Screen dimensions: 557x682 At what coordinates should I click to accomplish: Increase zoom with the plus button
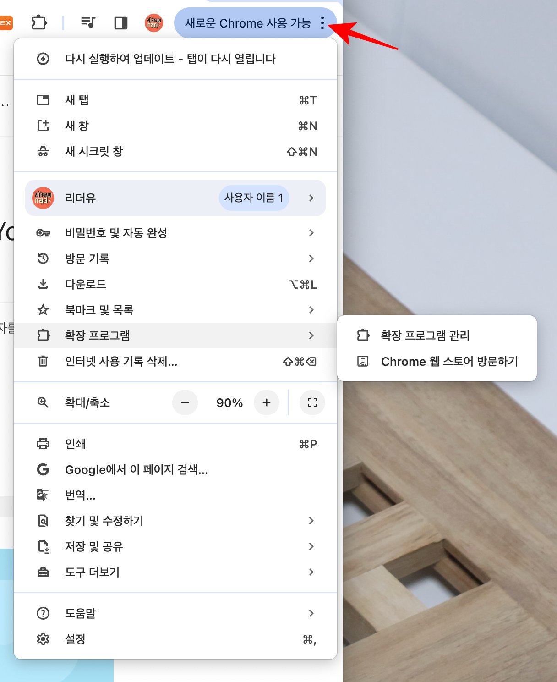[x=267, y=402]
